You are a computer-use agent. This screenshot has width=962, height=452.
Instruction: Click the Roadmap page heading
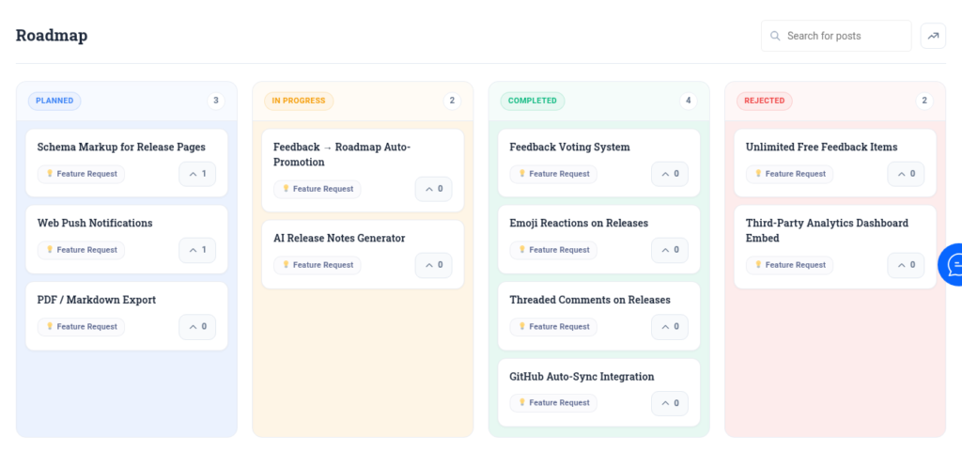[x=52, y=36]
